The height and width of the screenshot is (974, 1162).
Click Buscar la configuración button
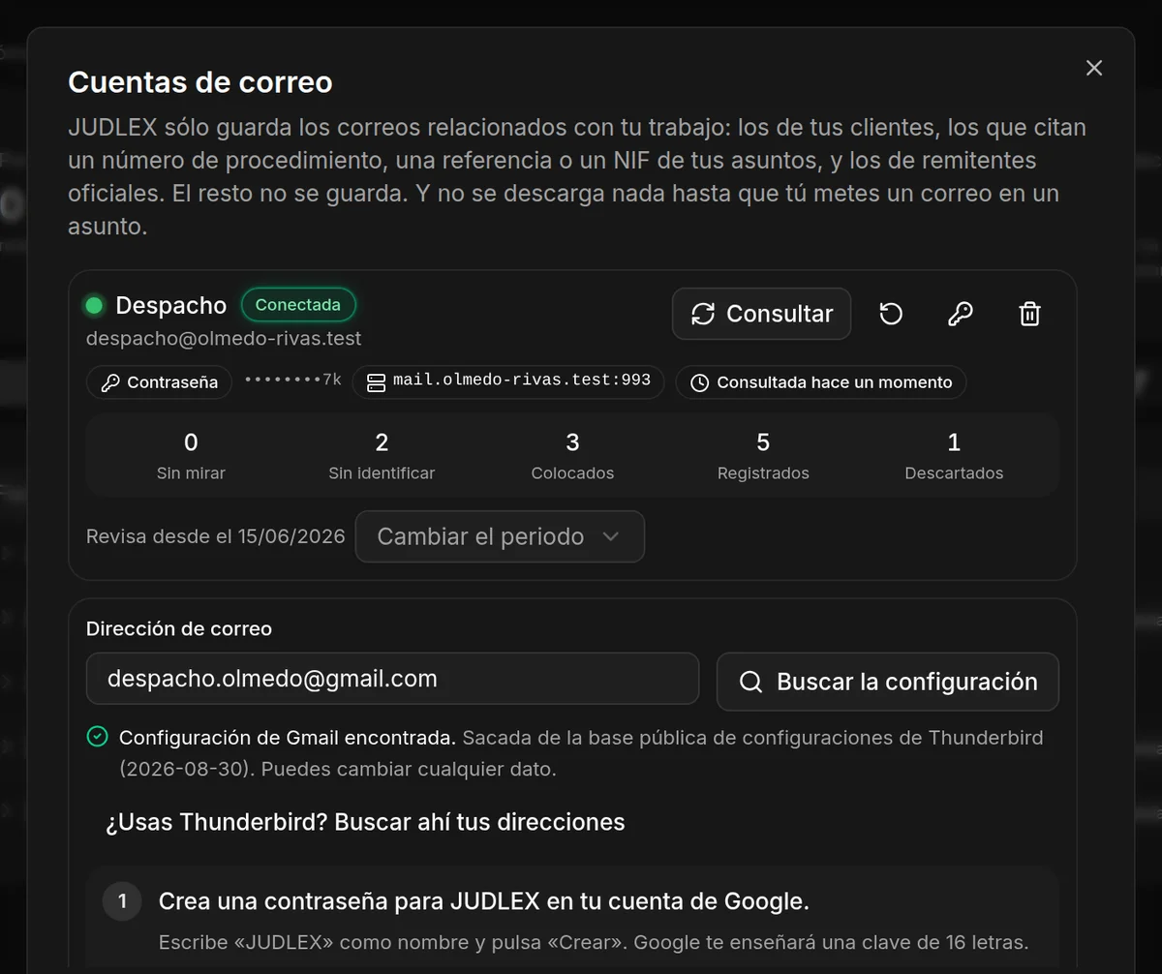(x=888, y=682)
